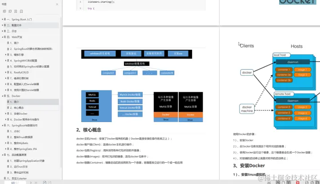320x184 pixels.
Task: Expand the '9、使用外置的Servlet容器' bookmark
Action: click(5, 90)
